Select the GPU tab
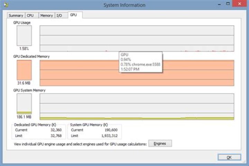Screen dimensions: 249x166 click(x=75, y=15)
